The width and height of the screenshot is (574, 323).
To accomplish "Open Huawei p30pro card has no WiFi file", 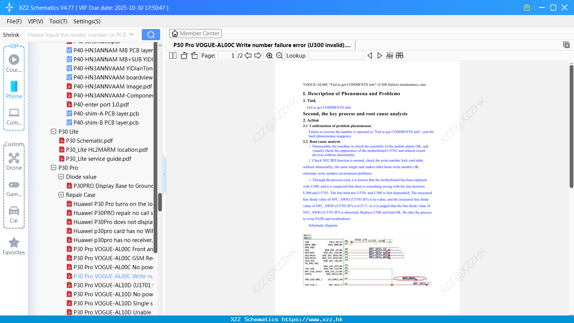I will 110,231.
